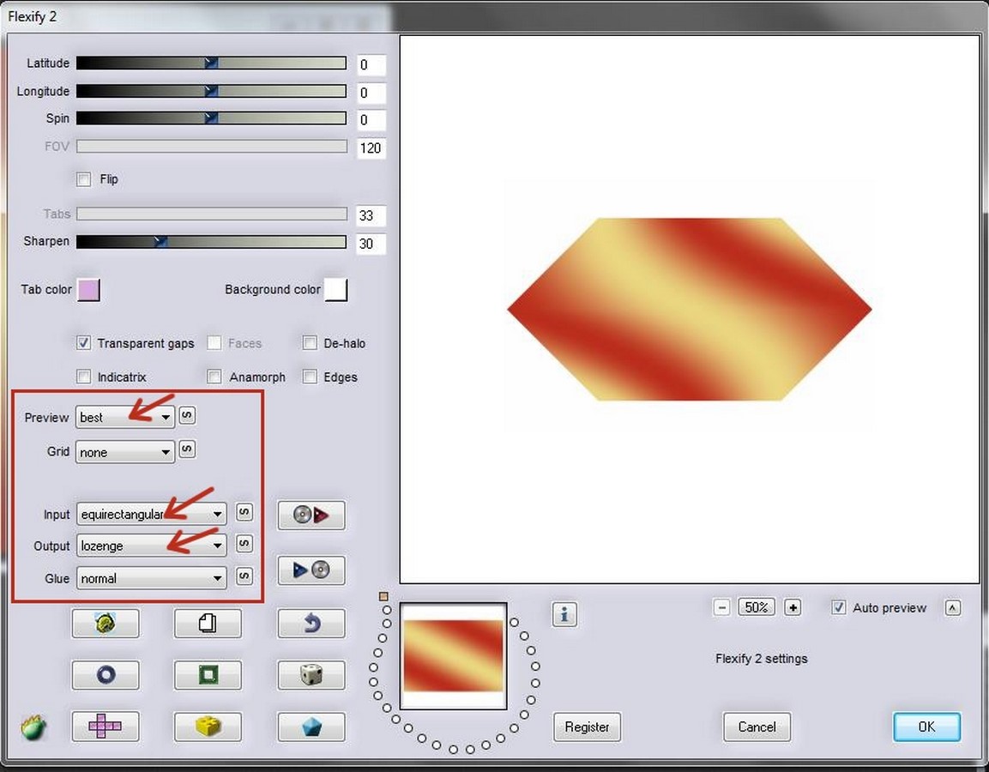Click the source image thumbnail

tap(454, 656)
